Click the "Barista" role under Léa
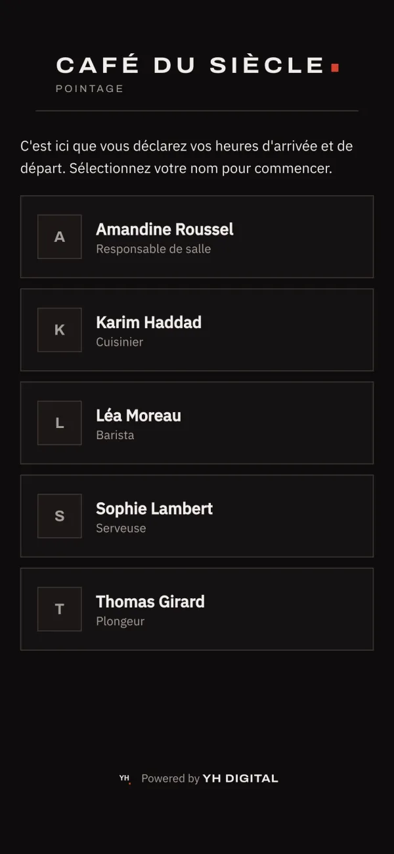 (x=115, y=435)
